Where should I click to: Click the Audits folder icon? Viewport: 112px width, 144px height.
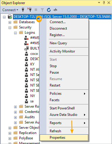tap(21, 117)
